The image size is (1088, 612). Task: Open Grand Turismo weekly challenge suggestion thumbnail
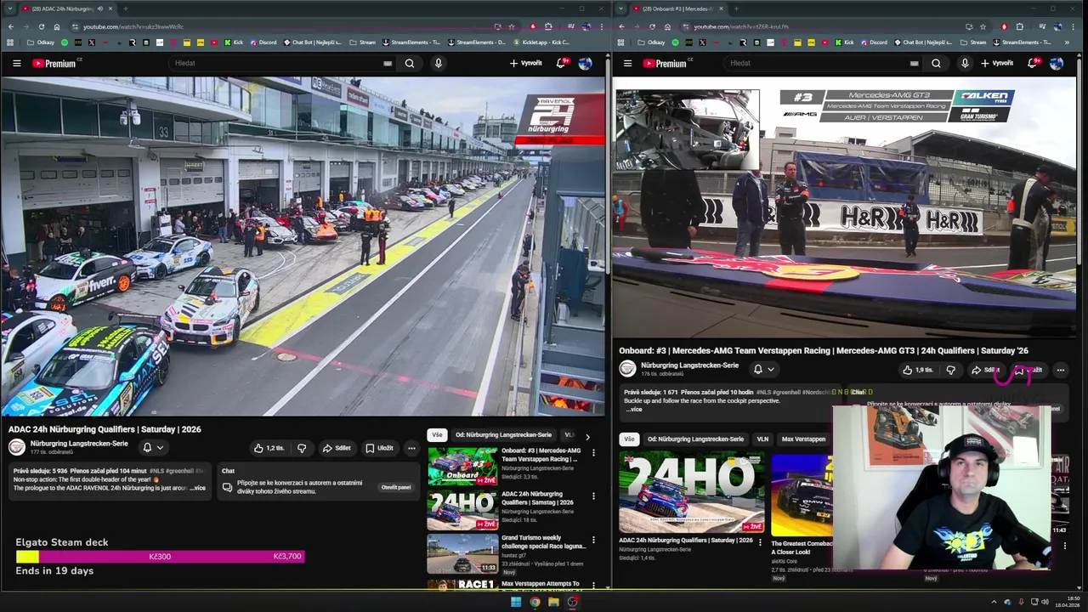(462, 553)
